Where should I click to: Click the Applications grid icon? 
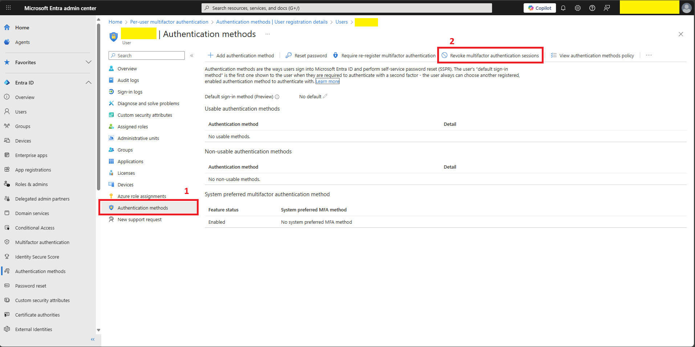(111, 161)
